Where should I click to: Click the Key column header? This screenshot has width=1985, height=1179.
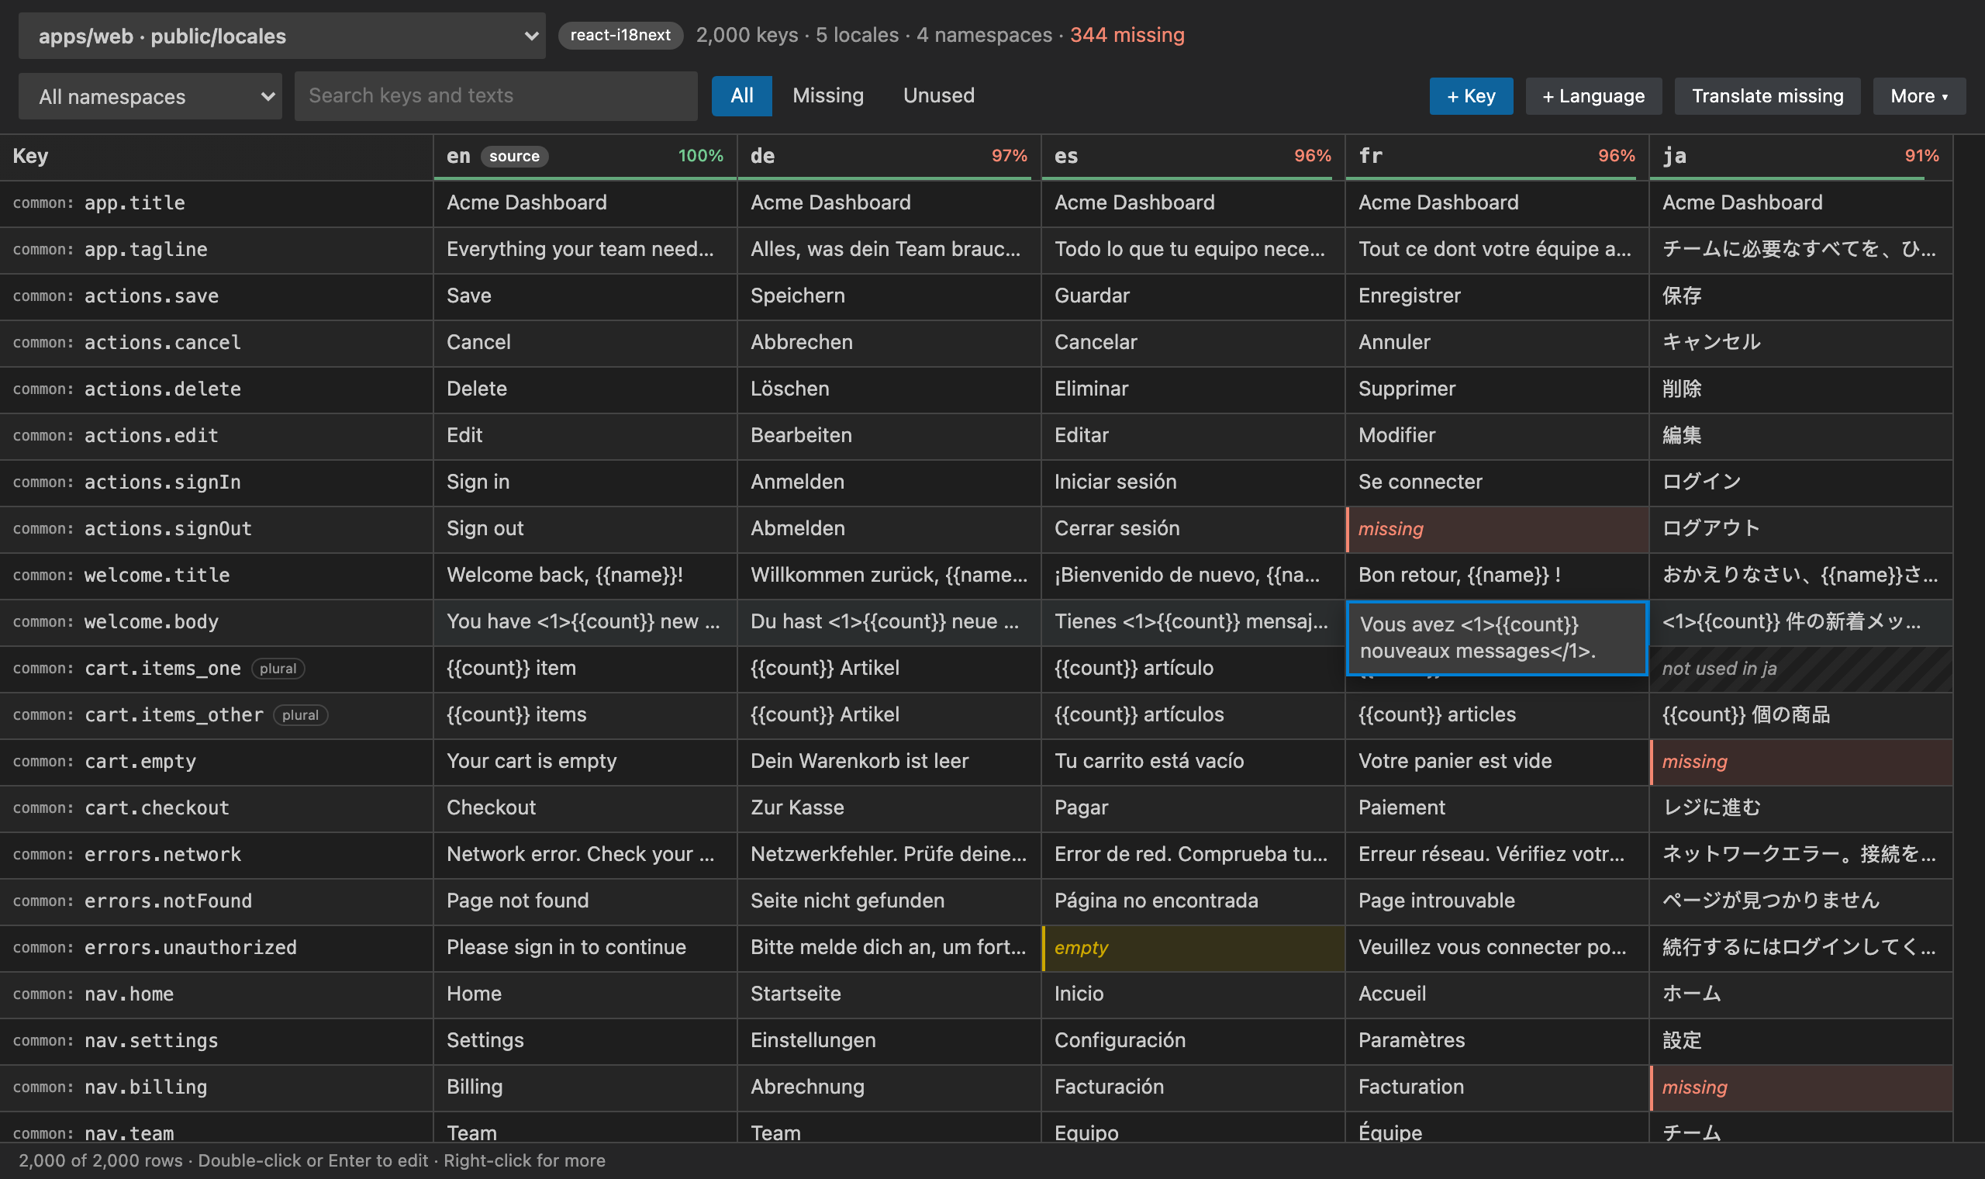click(216, 157)
